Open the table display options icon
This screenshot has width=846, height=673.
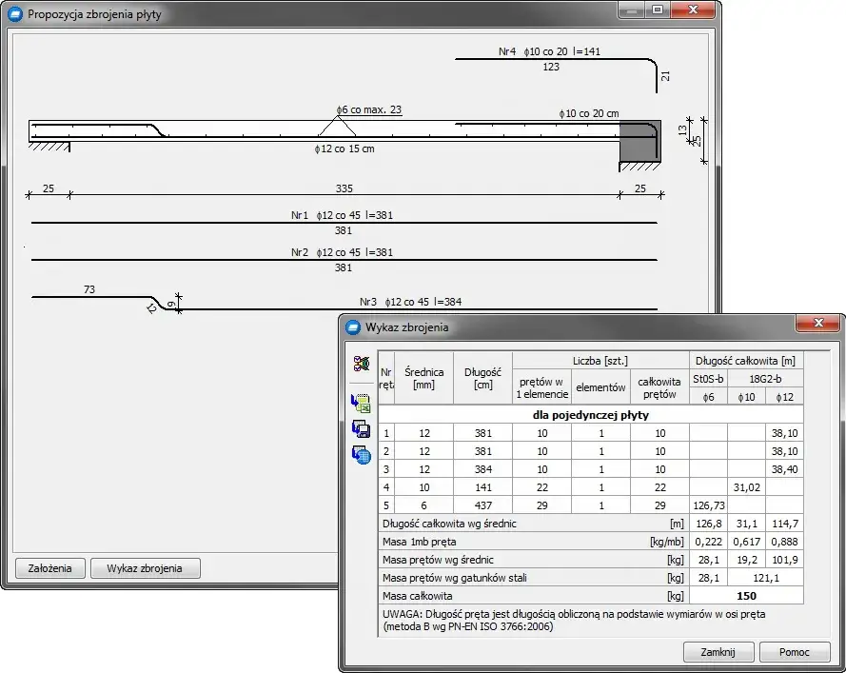tap(362, 364)
